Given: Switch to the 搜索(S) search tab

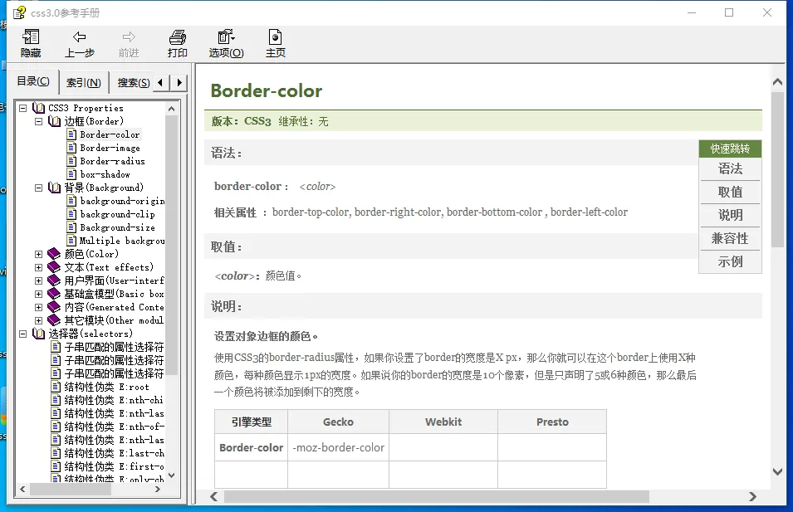Looking at the screenshot, I should click(x=133, y=82).
